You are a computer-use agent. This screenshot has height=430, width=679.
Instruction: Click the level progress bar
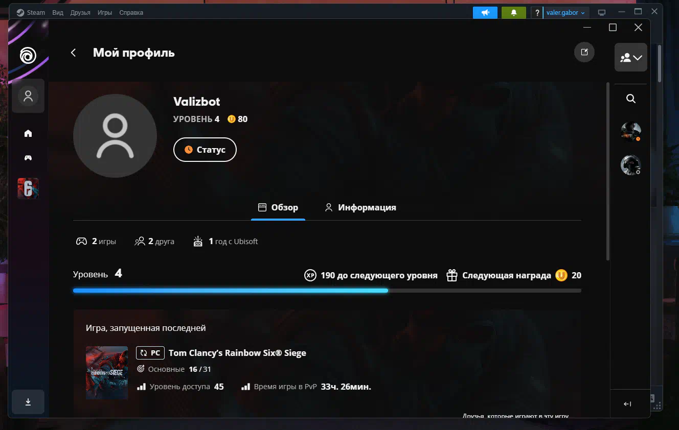click(327, 291)
